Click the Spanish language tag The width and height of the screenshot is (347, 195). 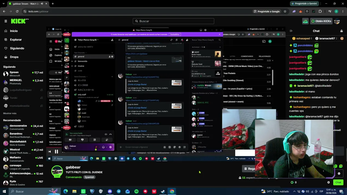89,177
